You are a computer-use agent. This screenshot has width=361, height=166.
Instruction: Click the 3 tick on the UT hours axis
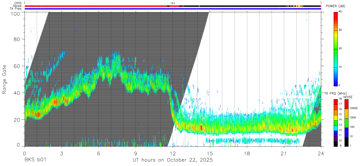62,153
